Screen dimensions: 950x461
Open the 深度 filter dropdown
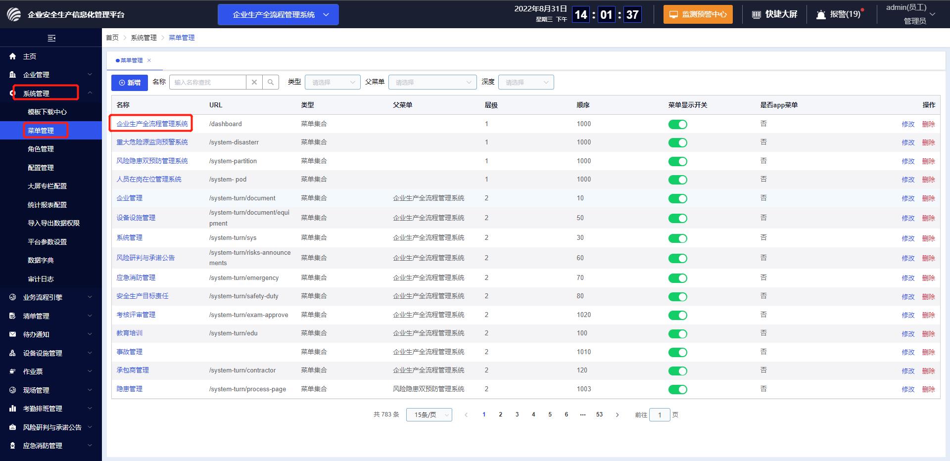pyautogui.click(x=526, y=82)
